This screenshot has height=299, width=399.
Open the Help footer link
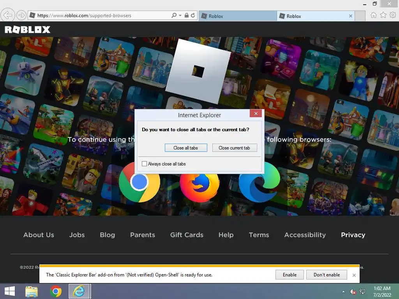226,235
